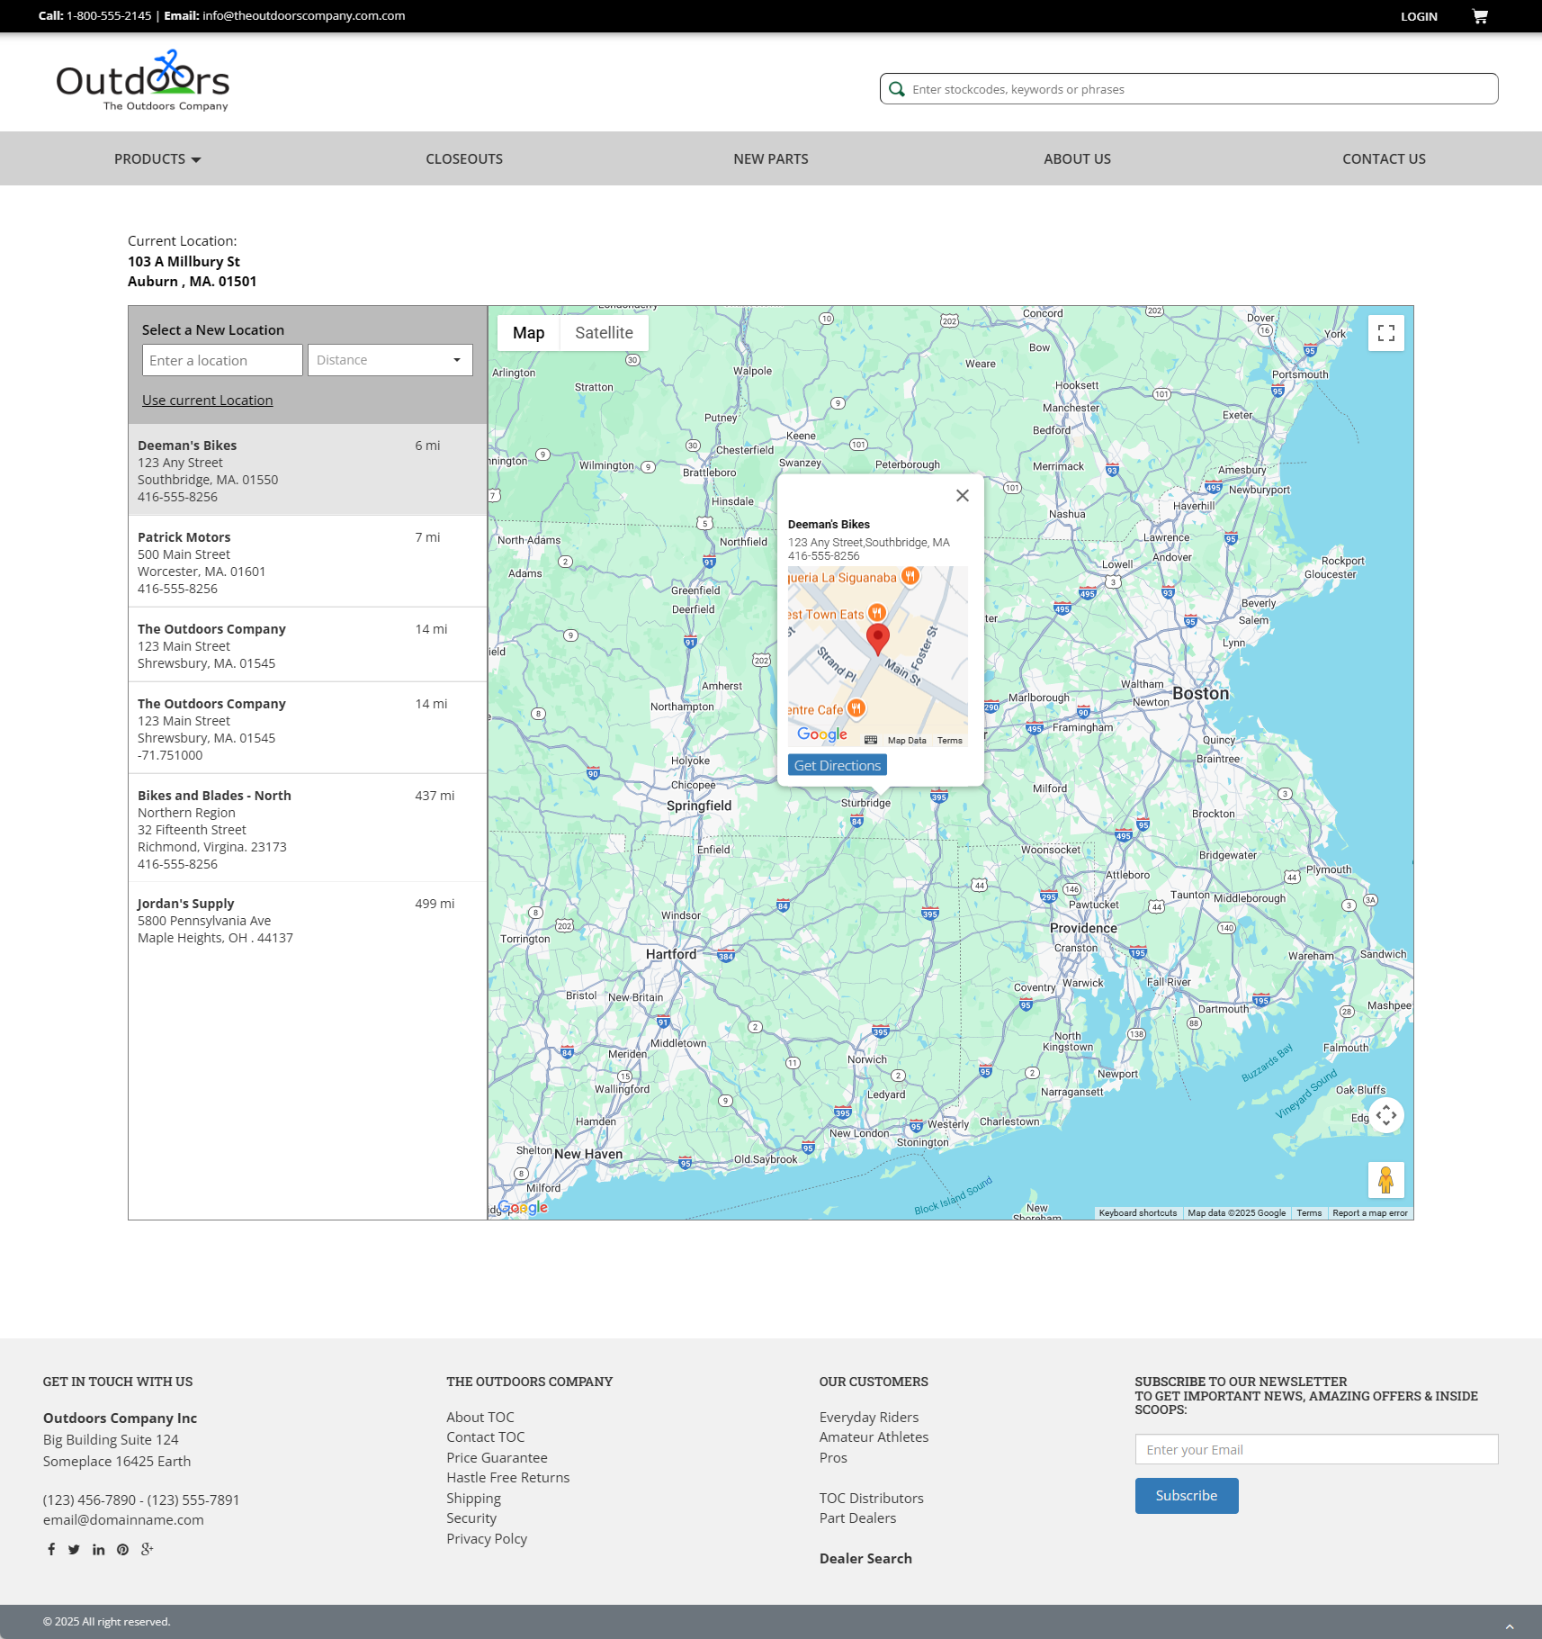Open the Security footer link
Screen dimensions: 1542x1639
[471, 1518]
